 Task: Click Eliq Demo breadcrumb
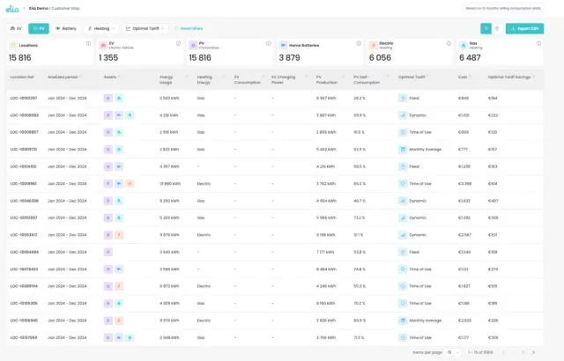click(39, 8)
